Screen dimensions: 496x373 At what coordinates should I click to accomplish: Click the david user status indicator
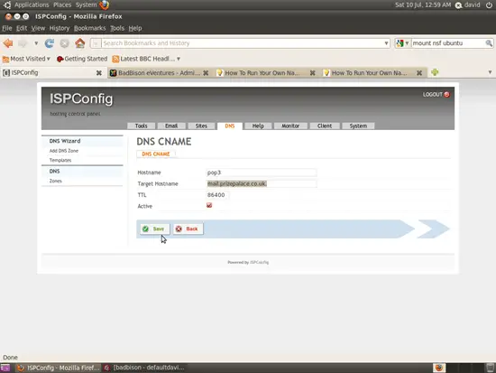(x=467, y=5)
